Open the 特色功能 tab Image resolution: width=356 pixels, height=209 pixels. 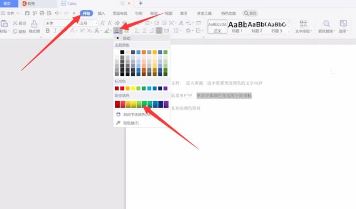pyautogui.click(x=228, y=13)
